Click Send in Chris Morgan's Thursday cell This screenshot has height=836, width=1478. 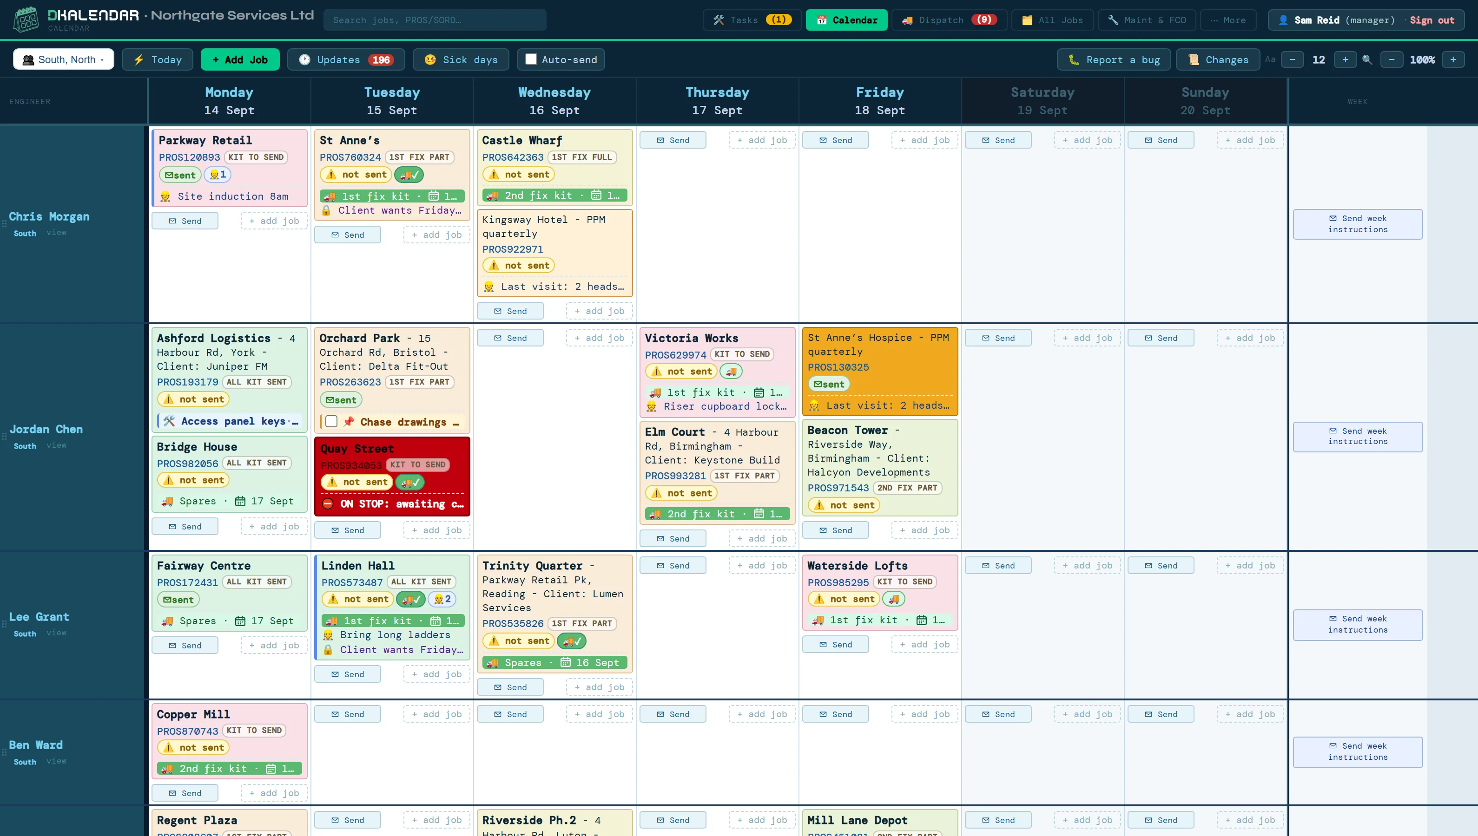pyautogui.click(x=673, y=140)
